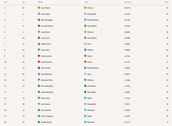Sort by the TIME / GAP column header
This screenshot has height=126, width=172.
pos(128,2)
